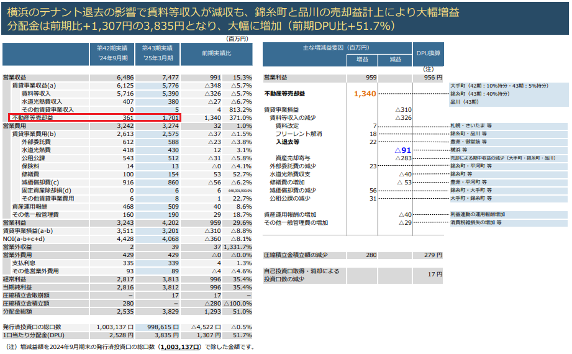
Task: Select the 資産売却寄与 label
Action: pos(293,158)
